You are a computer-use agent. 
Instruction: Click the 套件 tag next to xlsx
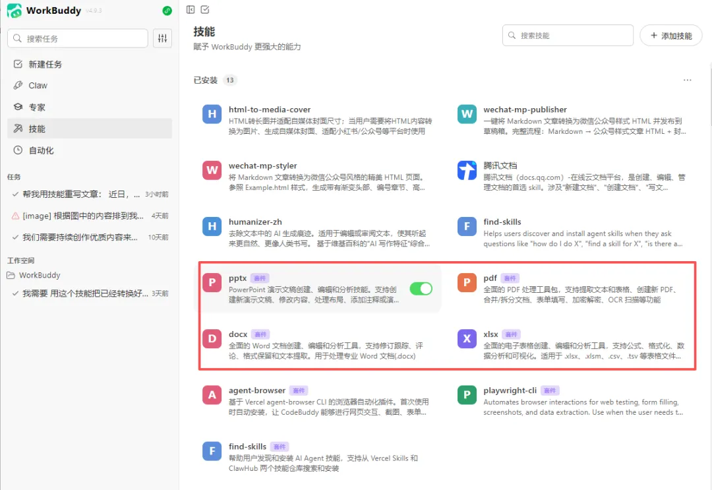click(512, 334)
